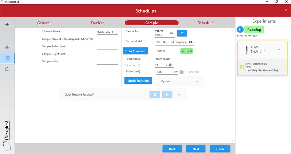Close the Thermtest MP-1 window
The height and width of the screenshot is (154, 291).
click(286, 2)
